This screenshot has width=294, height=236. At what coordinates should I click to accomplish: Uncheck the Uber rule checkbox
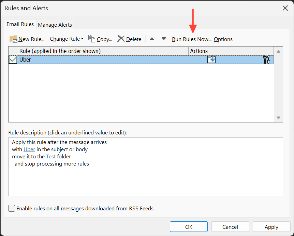click(13, 60)
